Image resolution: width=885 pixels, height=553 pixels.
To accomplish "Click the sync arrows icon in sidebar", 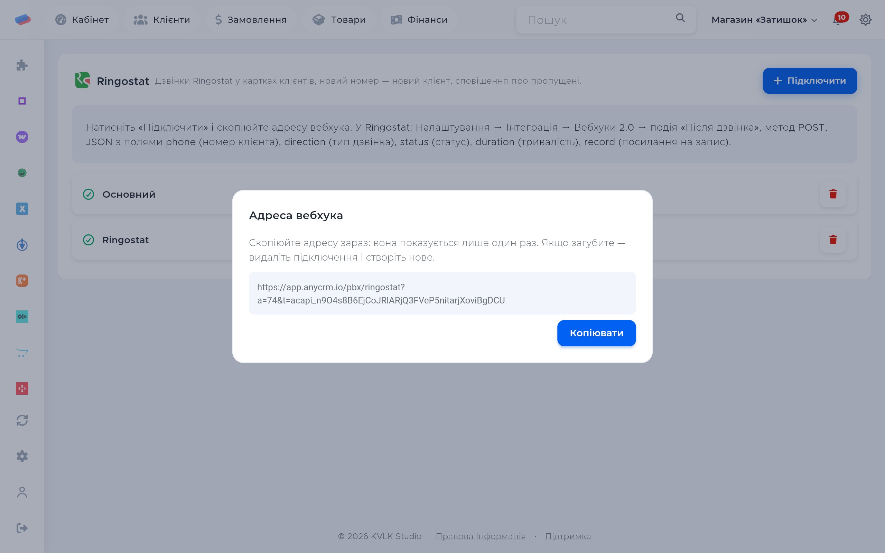I will coord(22,420).
